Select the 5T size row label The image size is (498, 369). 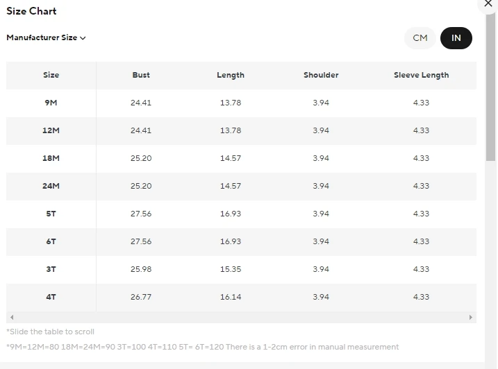(x=51, y=214)
